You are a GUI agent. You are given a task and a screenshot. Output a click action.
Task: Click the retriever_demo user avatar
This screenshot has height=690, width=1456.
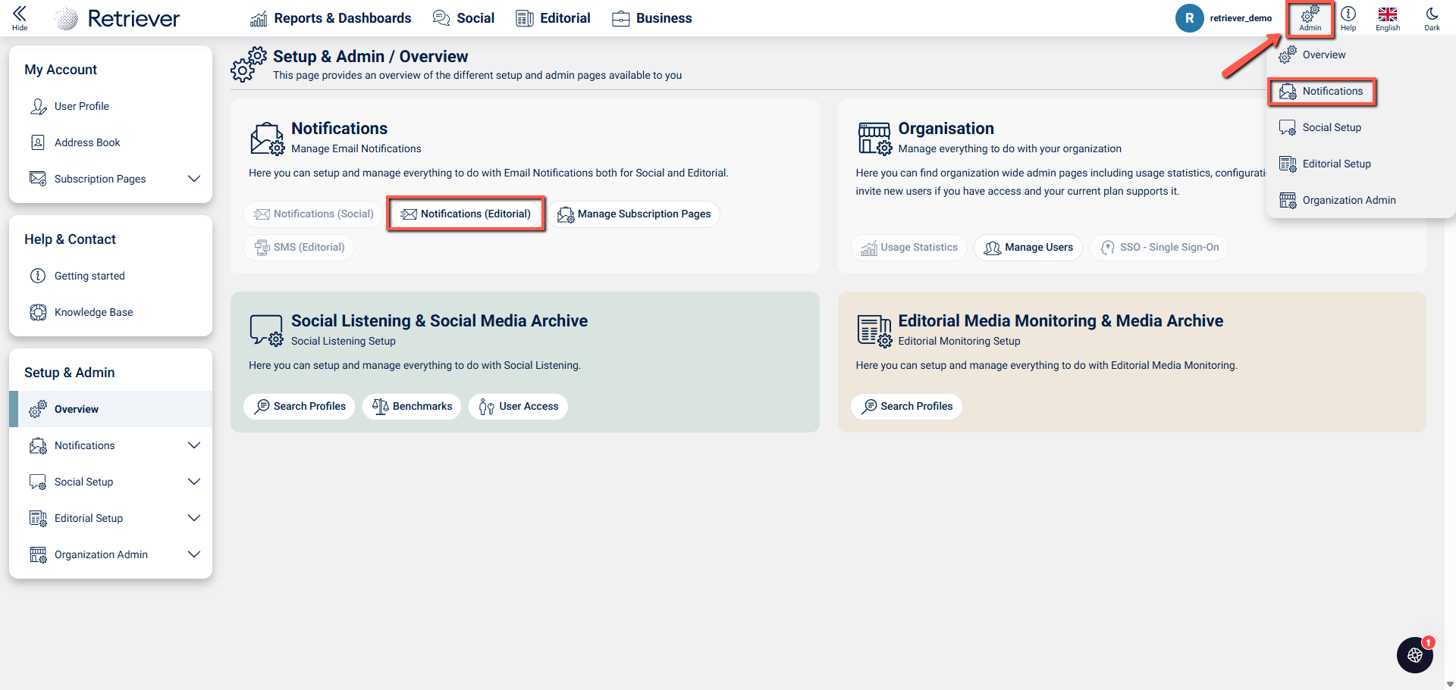click(x=1189, y=18)
